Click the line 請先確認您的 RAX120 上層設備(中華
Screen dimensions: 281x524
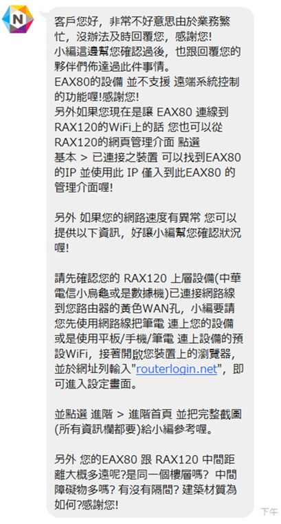pyautogui.click(x=147, y=278)
